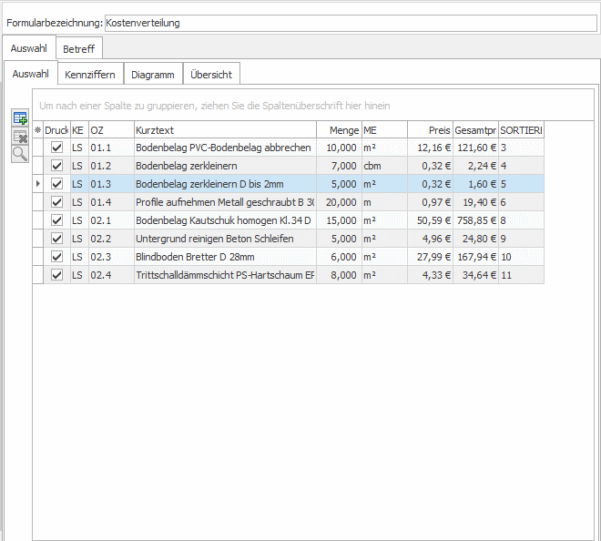Sort by the Gesamtpreis column header
This screenshot has width=601, height=541.
tap(475, 130)
